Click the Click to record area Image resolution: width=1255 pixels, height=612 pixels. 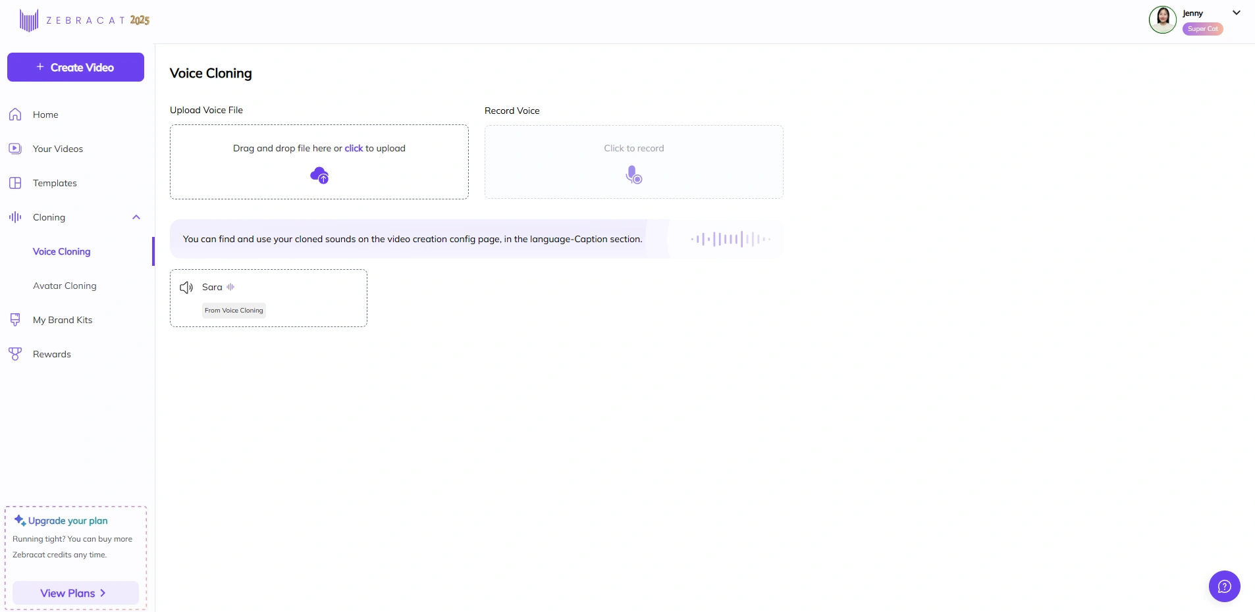634,162
